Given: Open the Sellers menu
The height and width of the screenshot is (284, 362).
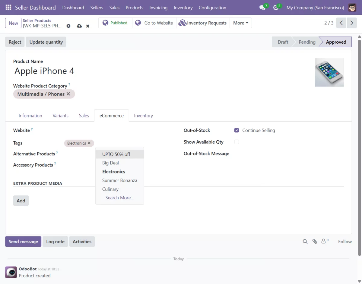Looking at the screenshot, I should [97, 8].
